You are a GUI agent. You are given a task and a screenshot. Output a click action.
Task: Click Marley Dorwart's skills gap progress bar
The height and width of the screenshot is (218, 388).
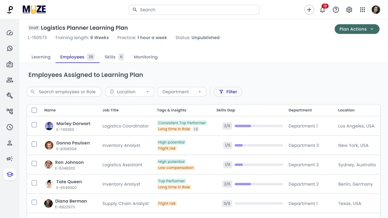[259, 126]
